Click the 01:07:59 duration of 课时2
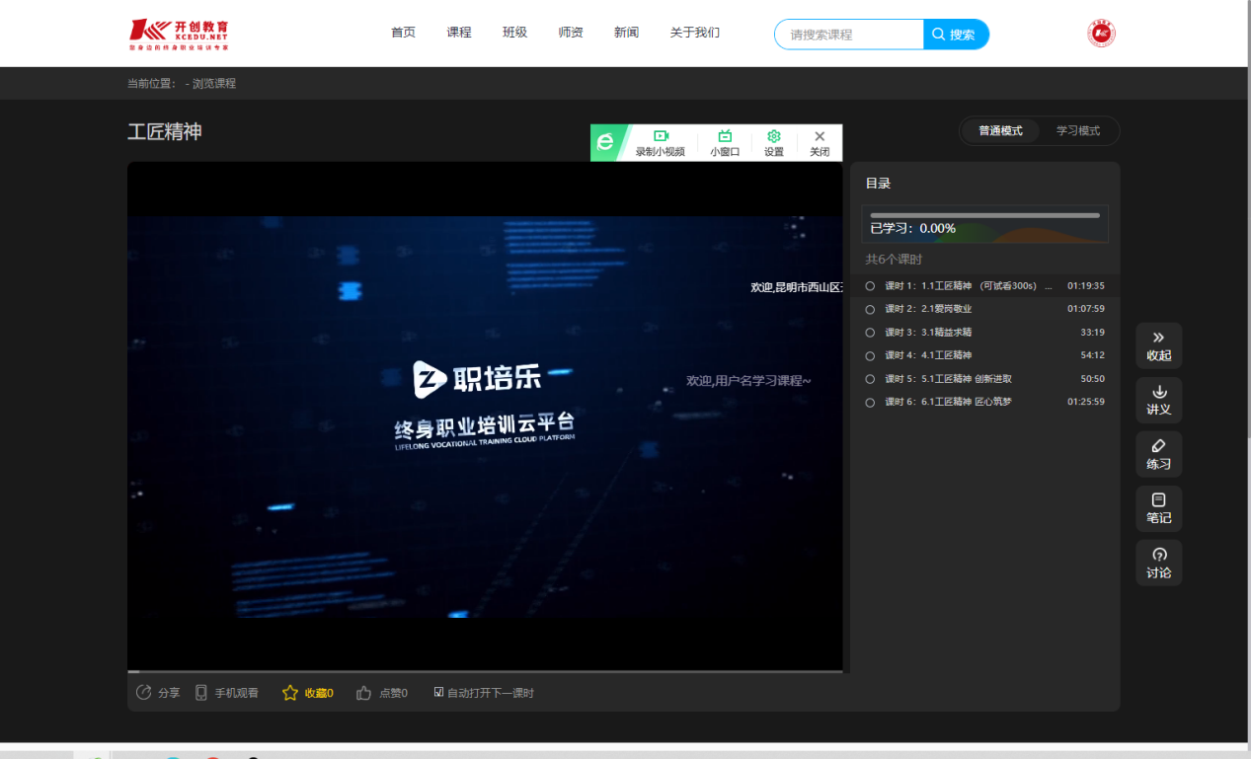 click(x=1085, y=309)
